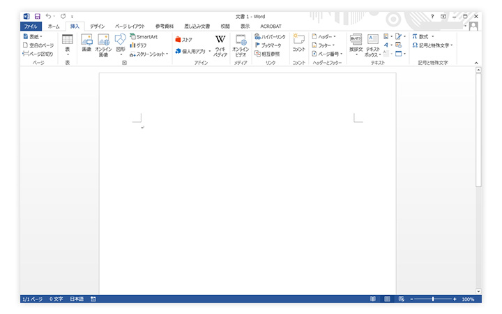
Task: Click the date and time icon
Action: [x=399, y=45]
